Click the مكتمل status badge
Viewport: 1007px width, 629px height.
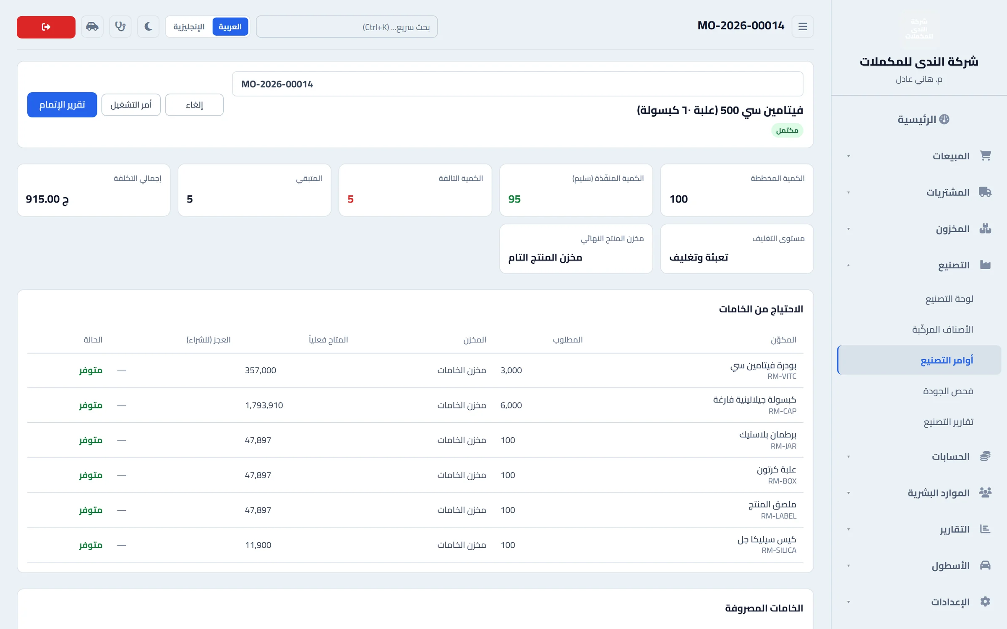pyautogui.click(x=787, y=130)
